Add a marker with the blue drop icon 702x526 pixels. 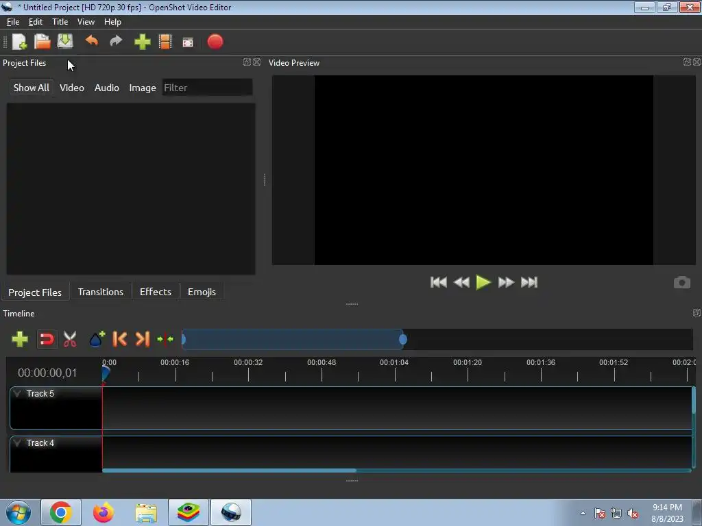(97, 339)
